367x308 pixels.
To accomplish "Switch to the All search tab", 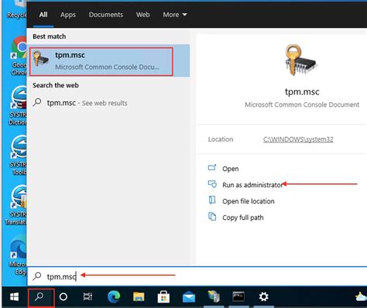I will (43, 15).
